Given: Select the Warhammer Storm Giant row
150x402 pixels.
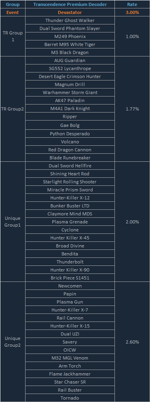Looking at the screenshot, I should pos(70,92).
